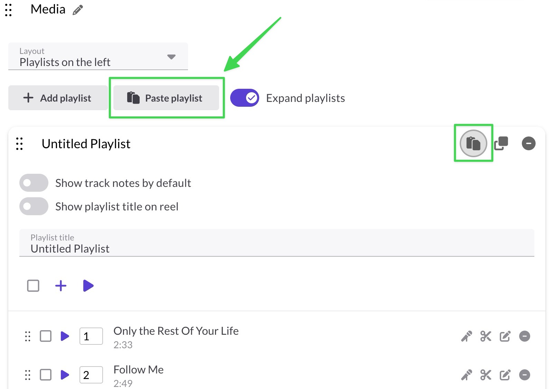Enable Show track notes by default

pyautogui.click(x=34, y=183)
